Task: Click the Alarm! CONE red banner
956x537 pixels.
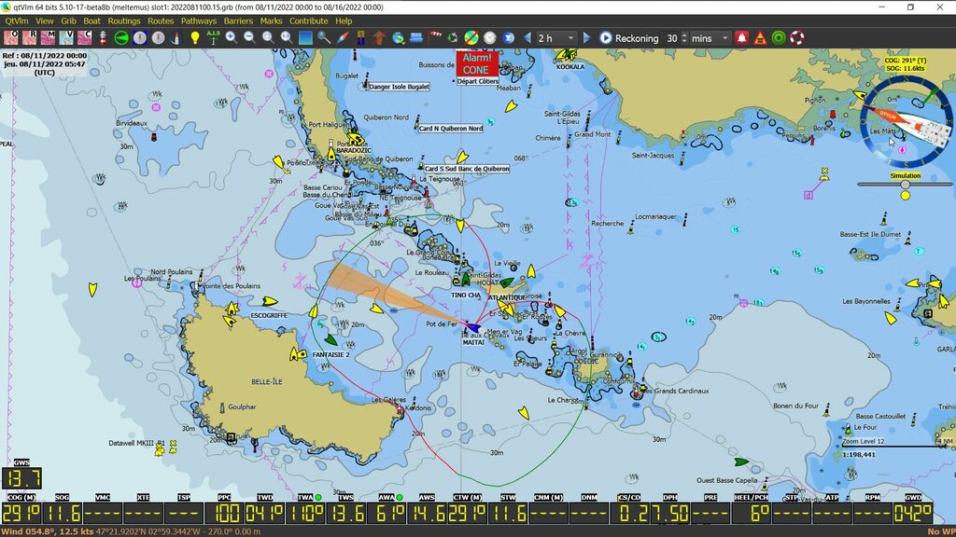Action: click(477, 63)
